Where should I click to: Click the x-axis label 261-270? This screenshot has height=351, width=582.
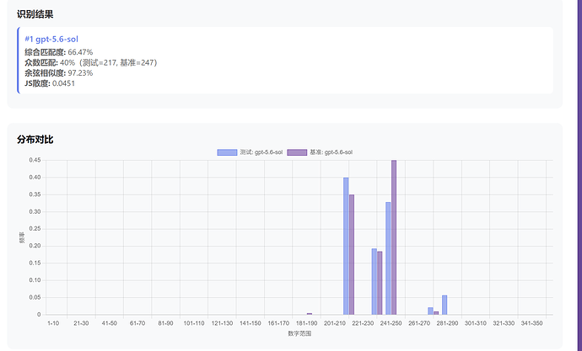419,323
